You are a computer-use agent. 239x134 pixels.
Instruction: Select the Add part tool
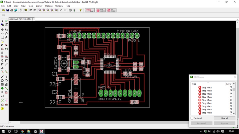point(6,45)
